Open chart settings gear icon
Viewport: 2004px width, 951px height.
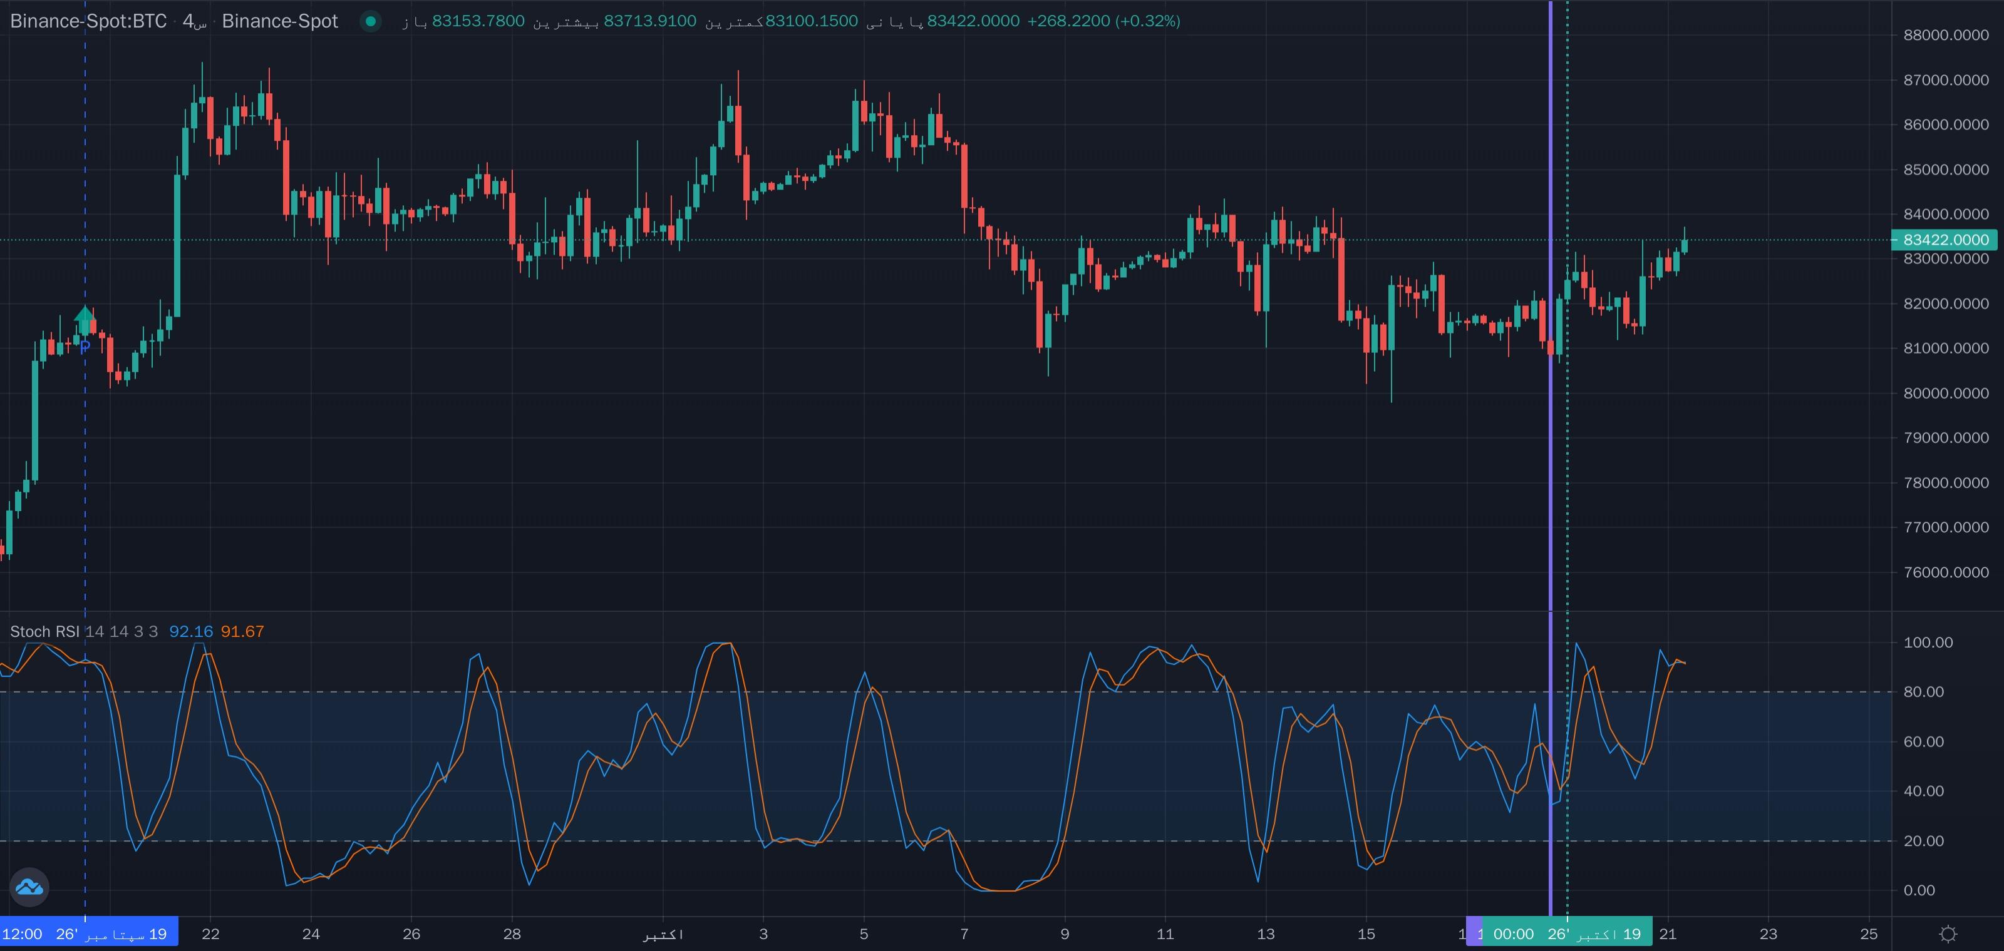1948,934
